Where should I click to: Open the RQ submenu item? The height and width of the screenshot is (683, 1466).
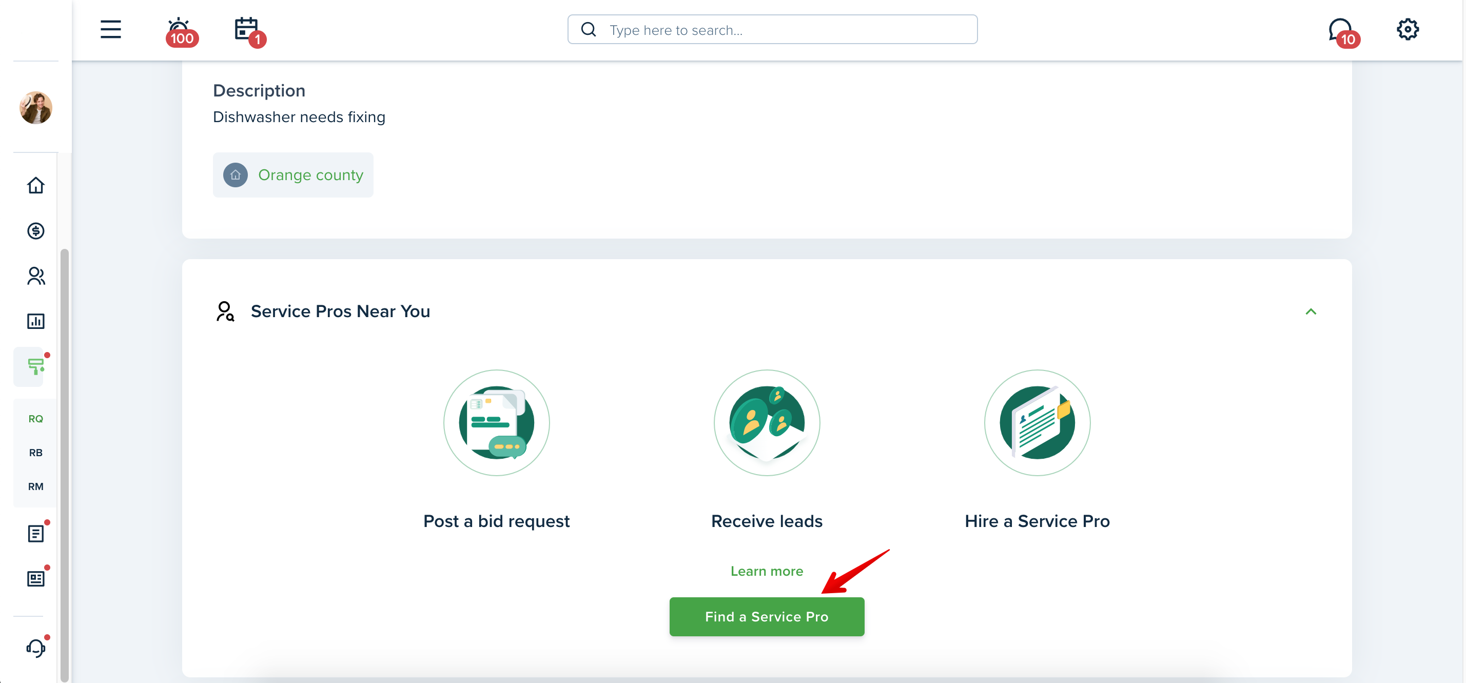36,419
